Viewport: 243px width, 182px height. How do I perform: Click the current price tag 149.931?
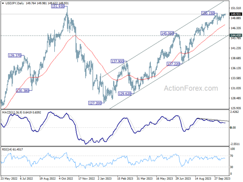(236, 14)
